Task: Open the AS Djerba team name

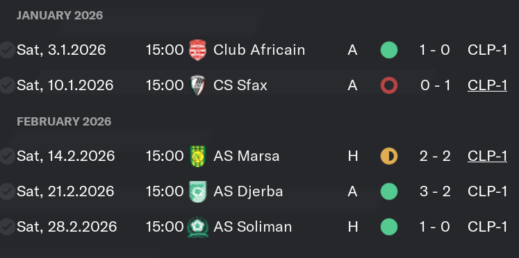Action: (248, 191)
